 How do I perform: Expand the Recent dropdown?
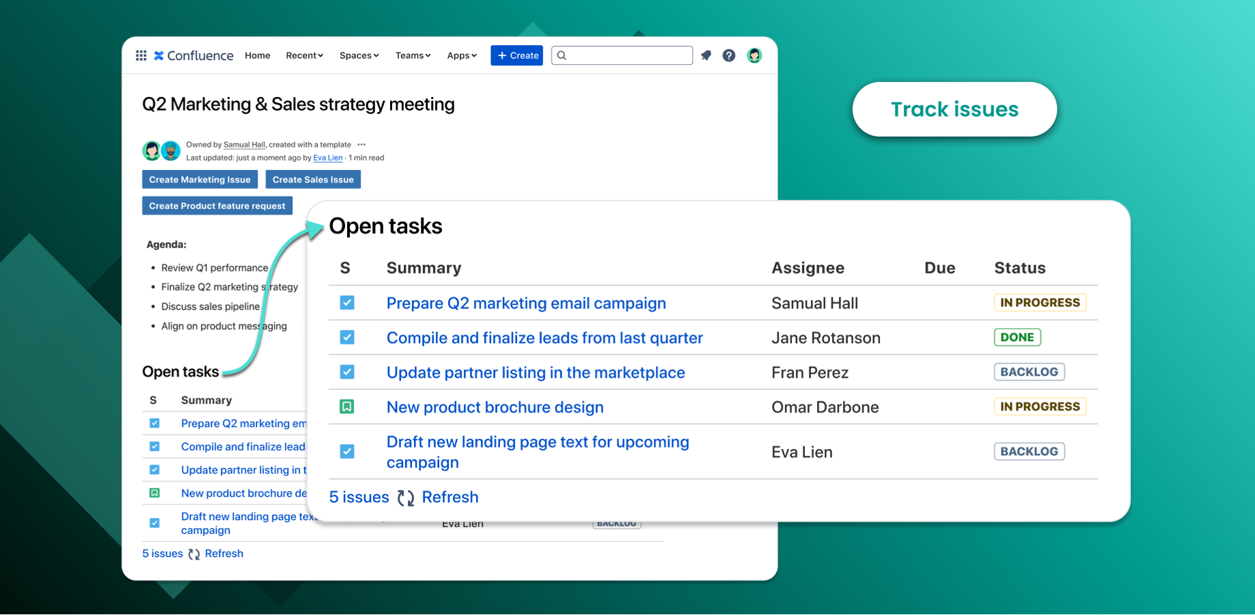(x=305, y=55)
